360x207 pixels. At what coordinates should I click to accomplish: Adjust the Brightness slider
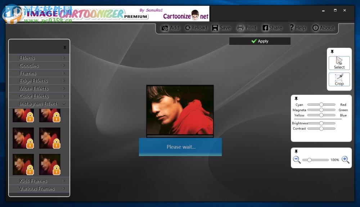(x=321, y=123)
